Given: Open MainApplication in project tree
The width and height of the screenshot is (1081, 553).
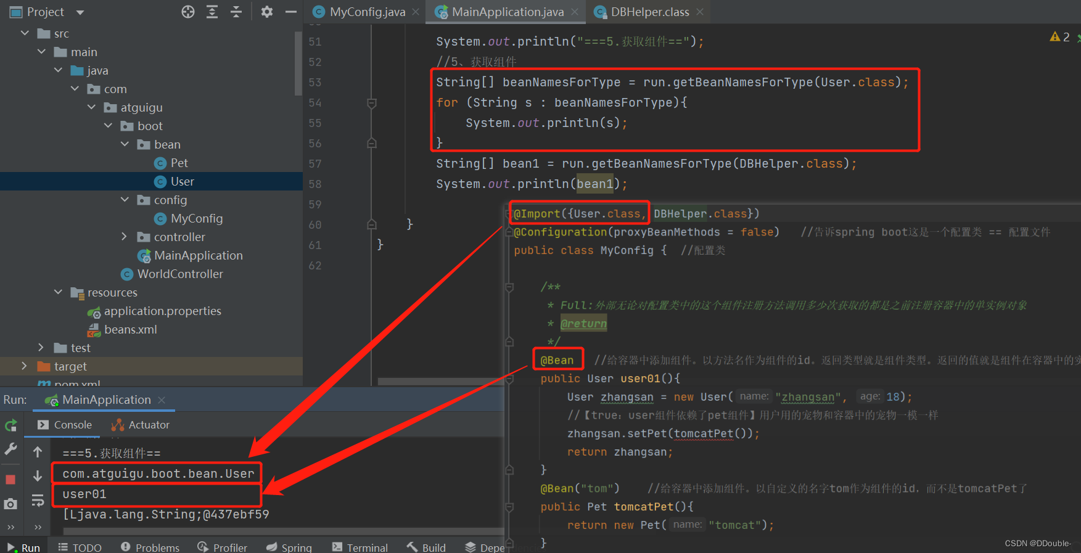Looking at the screenshot, I should coord(190,255).
